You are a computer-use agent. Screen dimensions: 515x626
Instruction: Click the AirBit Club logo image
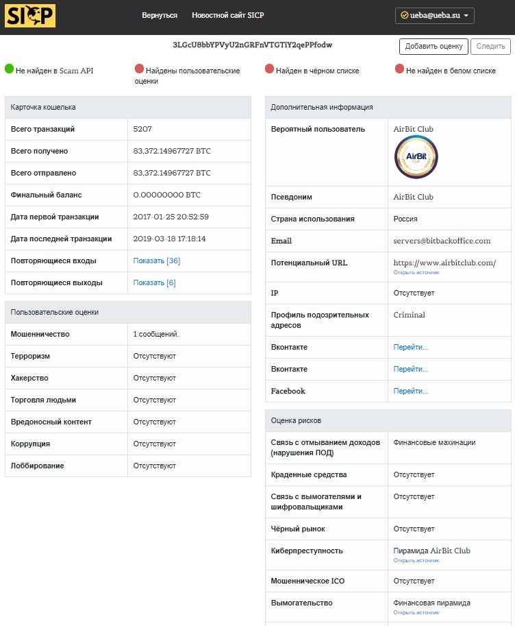416,157
